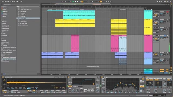Open the Max for Live category

click(6, 30)
